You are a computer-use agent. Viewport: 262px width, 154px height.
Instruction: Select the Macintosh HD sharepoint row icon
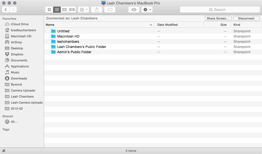pyautogui.click(x=53, y=36)
